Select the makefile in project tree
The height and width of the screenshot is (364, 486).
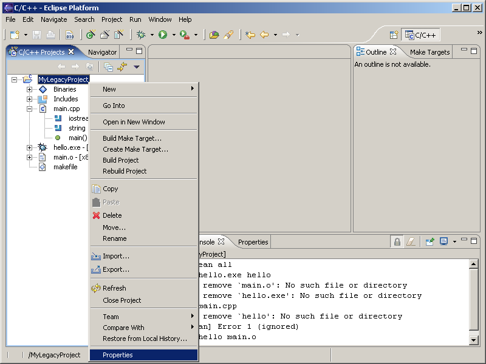tap(65, 167)
